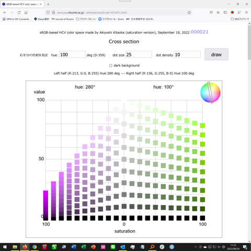This screenshot has height=251, width=251.
Task: Open Google Chrome from the taskbar
Action: tap(35, 247)
